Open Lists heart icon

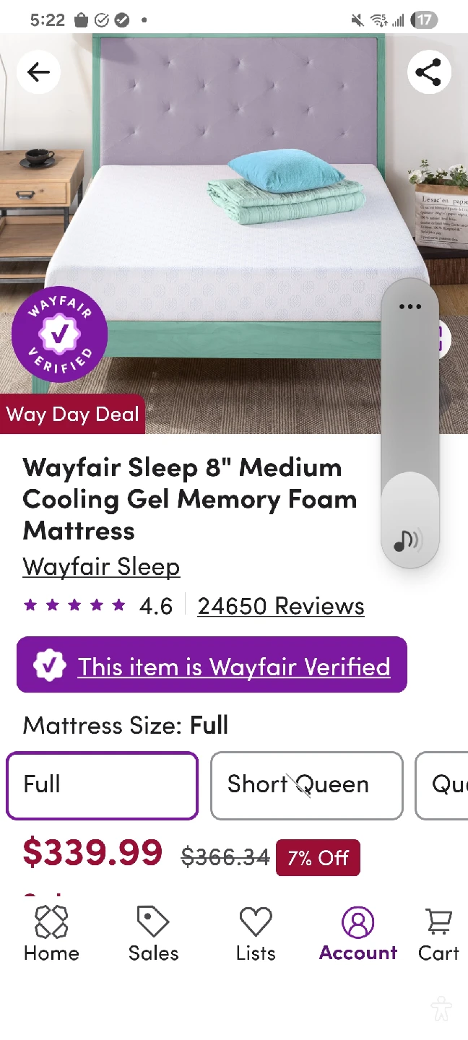pyautogui.click(x=256, y=922)
